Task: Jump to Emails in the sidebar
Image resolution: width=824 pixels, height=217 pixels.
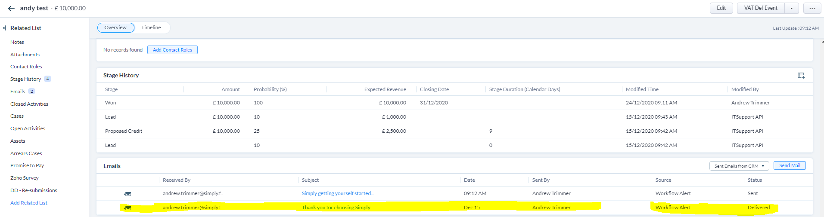Action: click(18, 92)
